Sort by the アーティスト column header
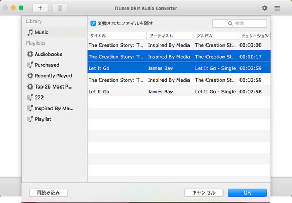Viewport: 292px width, 203px height. [170, 36]
